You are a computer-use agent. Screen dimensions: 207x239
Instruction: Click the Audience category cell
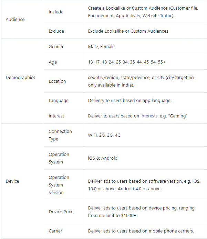(x=15, y=20)
